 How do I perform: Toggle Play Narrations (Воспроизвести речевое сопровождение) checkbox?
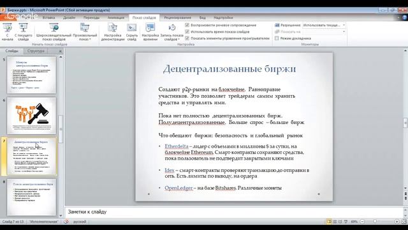tap(187, 25)
